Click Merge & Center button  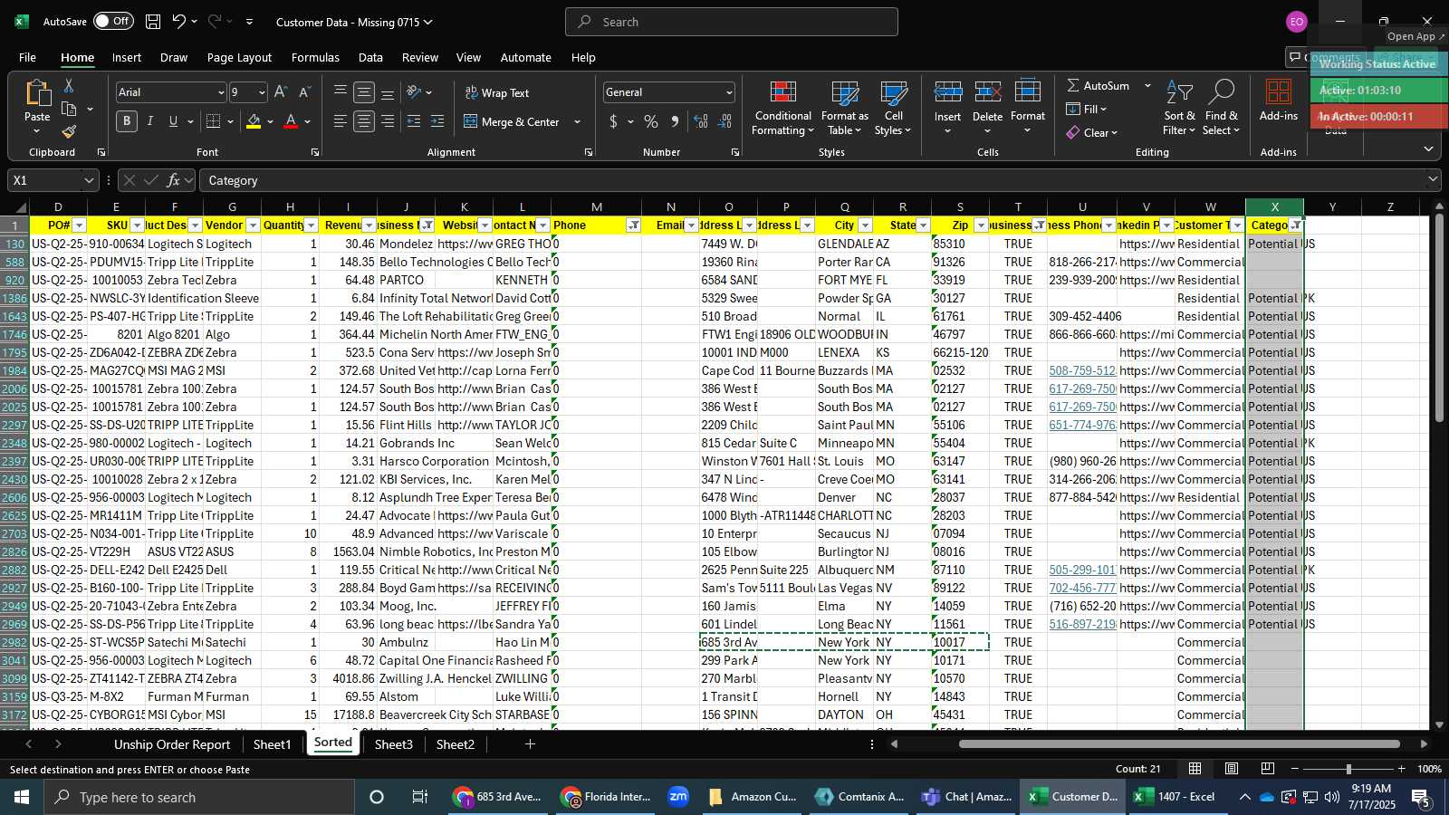pyautogui.click(x=512, y=121)
